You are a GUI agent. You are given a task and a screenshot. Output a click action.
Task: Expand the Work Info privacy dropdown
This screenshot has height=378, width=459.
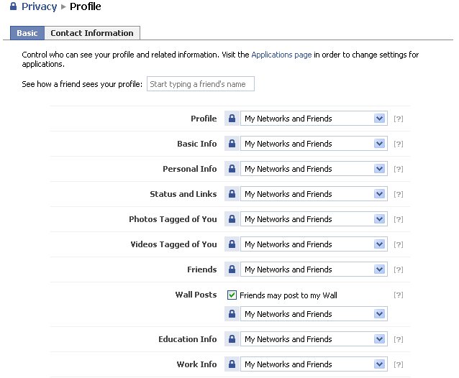point(314,364)
